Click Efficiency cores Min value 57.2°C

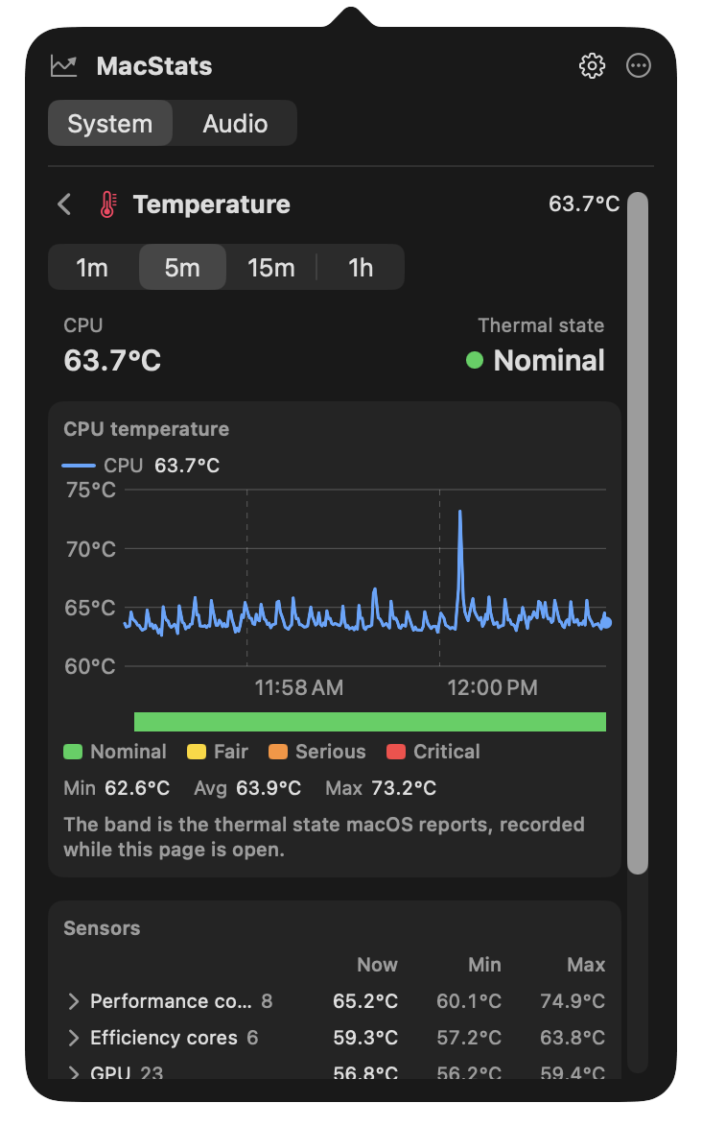[x=469, y=1038]
